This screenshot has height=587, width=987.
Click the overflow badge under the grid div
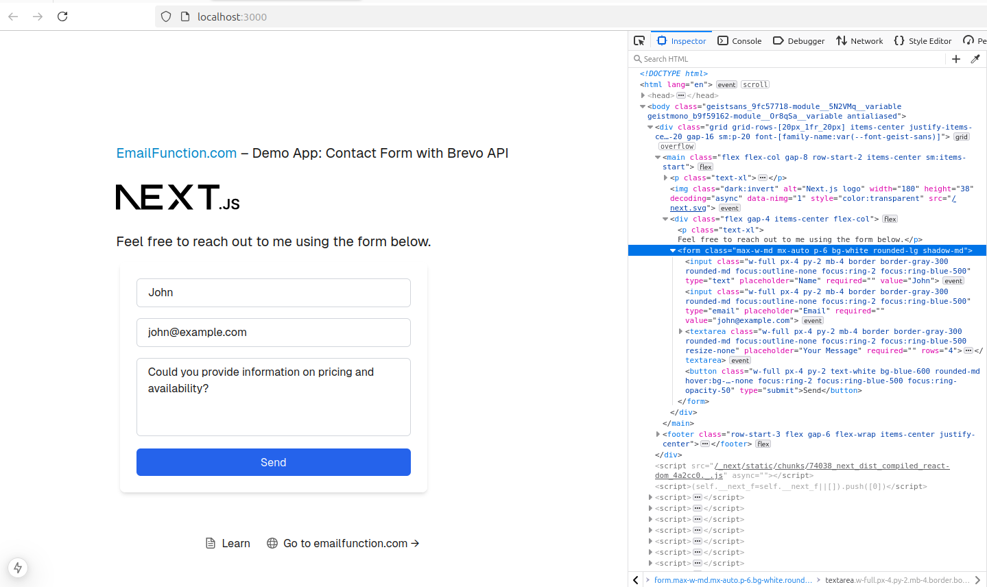pyautogui.click(x=677, y=146)
